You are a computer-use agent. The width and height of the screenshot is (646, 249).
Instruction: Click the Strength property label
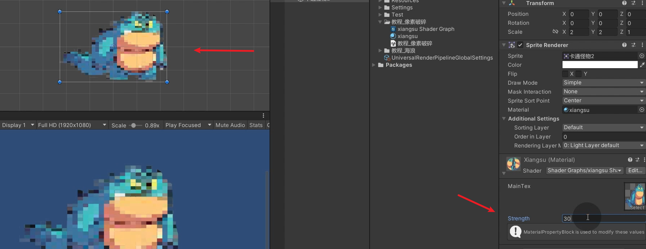(x=519, y=219)
